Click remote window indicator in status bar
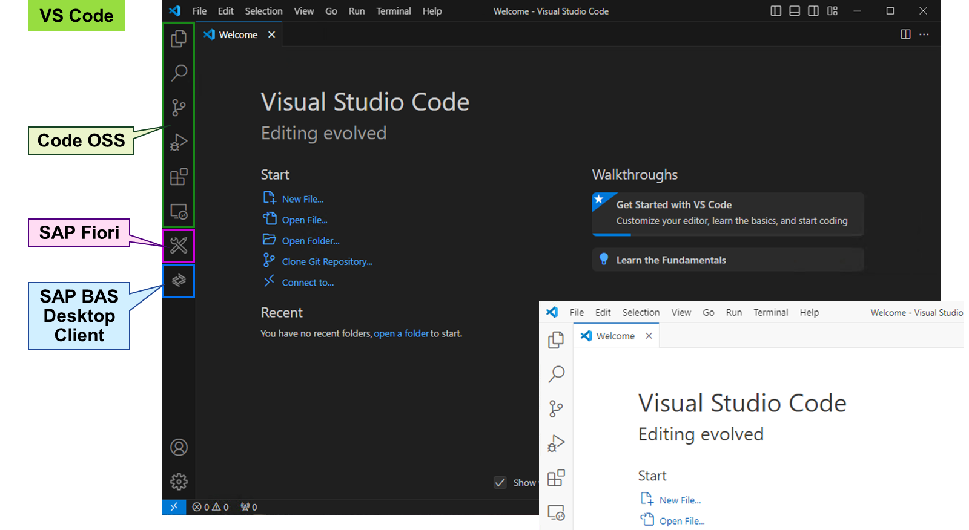The image size is (969, 530). [x=174, y=507]
